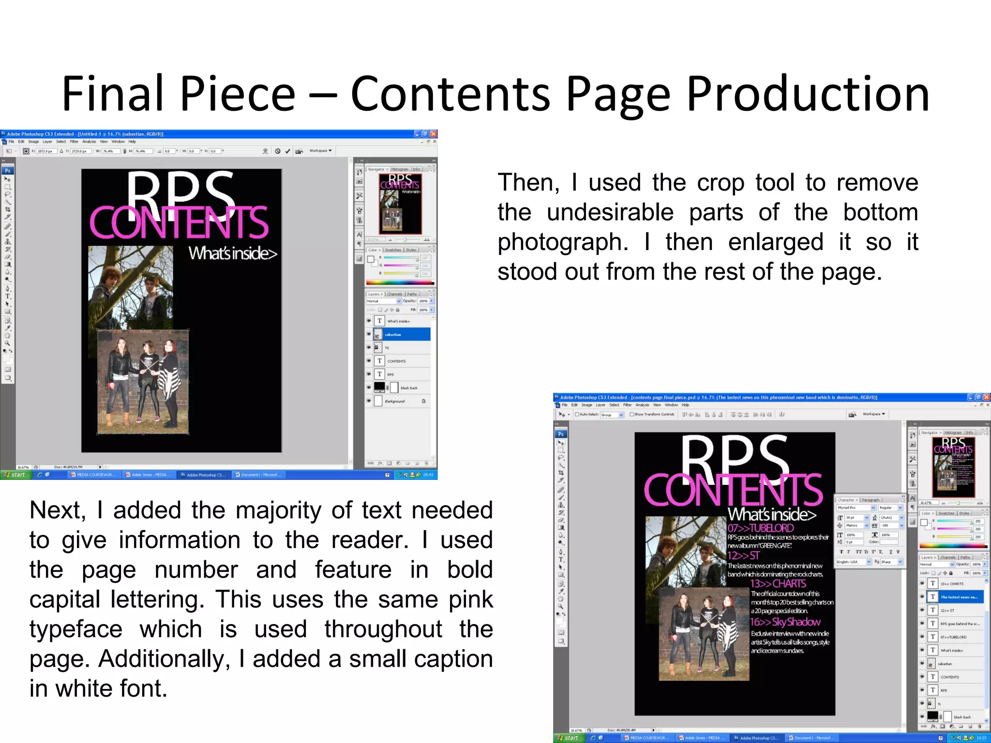Click All Caps (TT) in Character panel
Screen dimensions: 991x743
pos(859,552)
